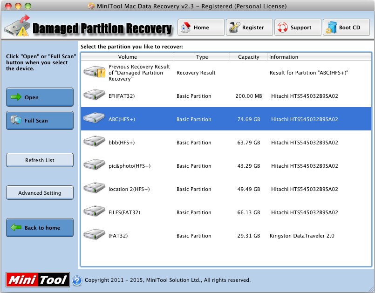
Task: Click the 63.79 GB capacity cell
Action: coord(248,143)
